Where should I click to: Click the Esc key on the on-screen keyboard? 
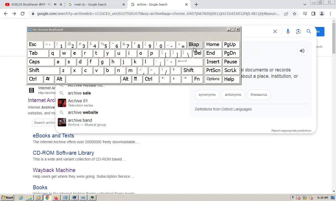[x=35, y=45]
